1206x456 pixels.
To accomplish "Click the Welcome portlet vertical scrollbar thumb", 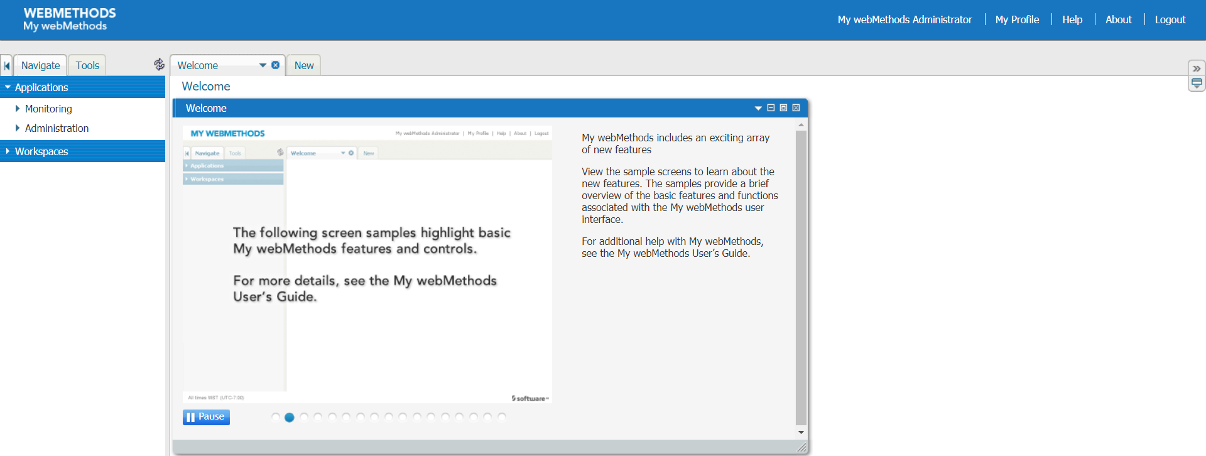I will [801, 278].
